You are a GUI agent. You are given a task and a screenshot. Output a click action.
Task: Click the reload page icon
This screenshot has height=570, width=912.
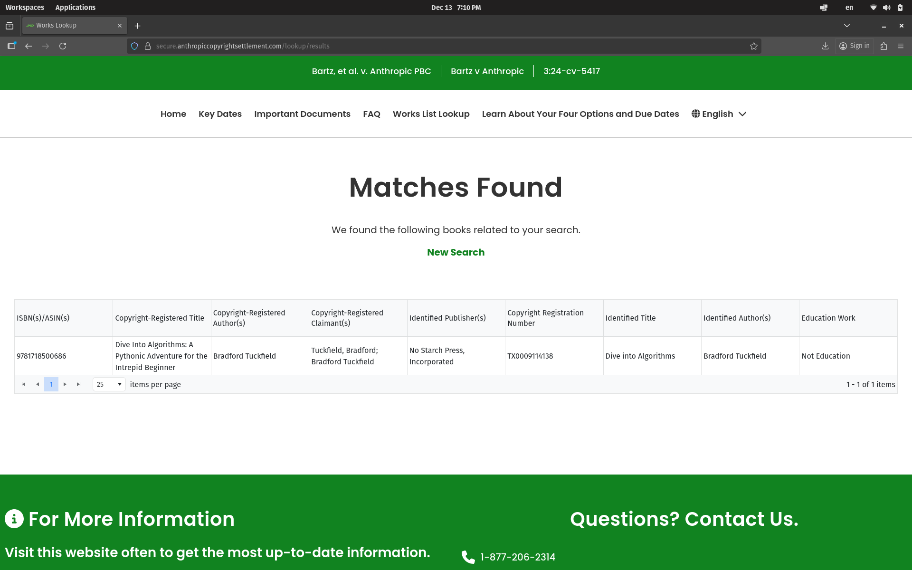[x=63, y=46]
